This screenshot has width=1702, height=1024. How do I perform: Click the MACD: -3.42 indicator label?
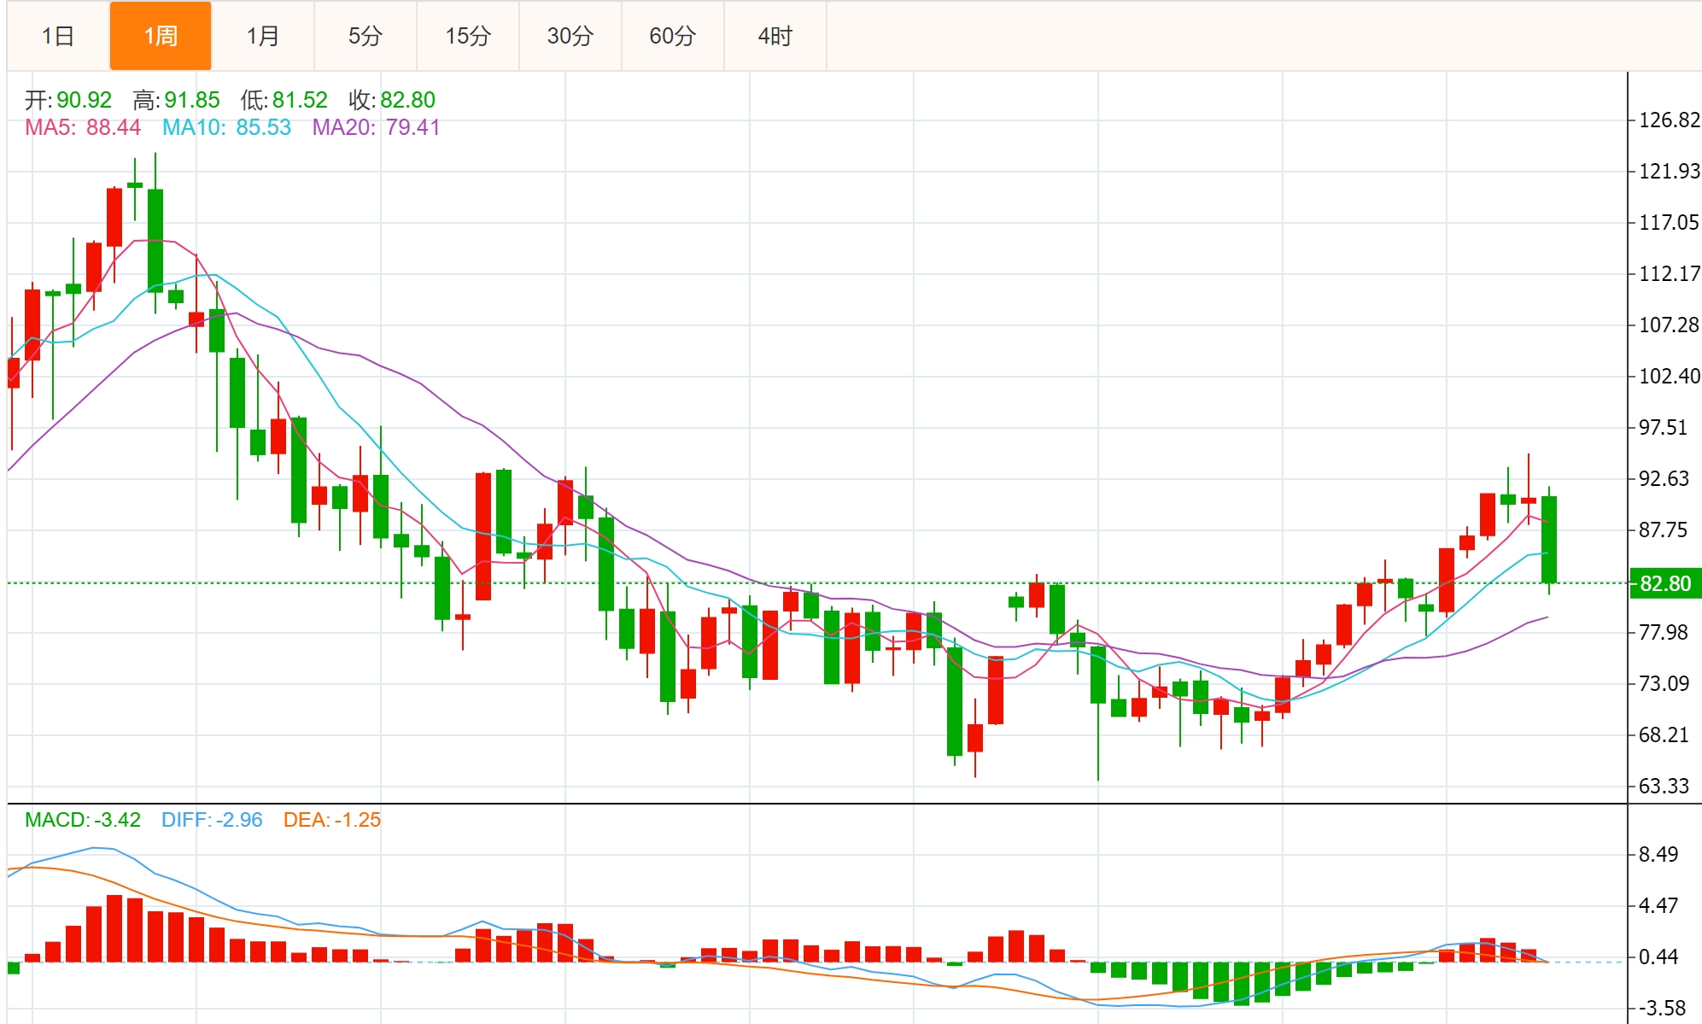click(x=83, y=820)
